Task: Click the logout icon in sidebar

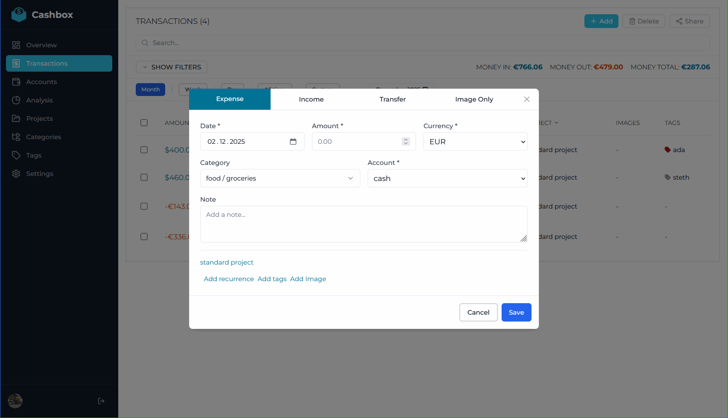Action: click(101, 401)
